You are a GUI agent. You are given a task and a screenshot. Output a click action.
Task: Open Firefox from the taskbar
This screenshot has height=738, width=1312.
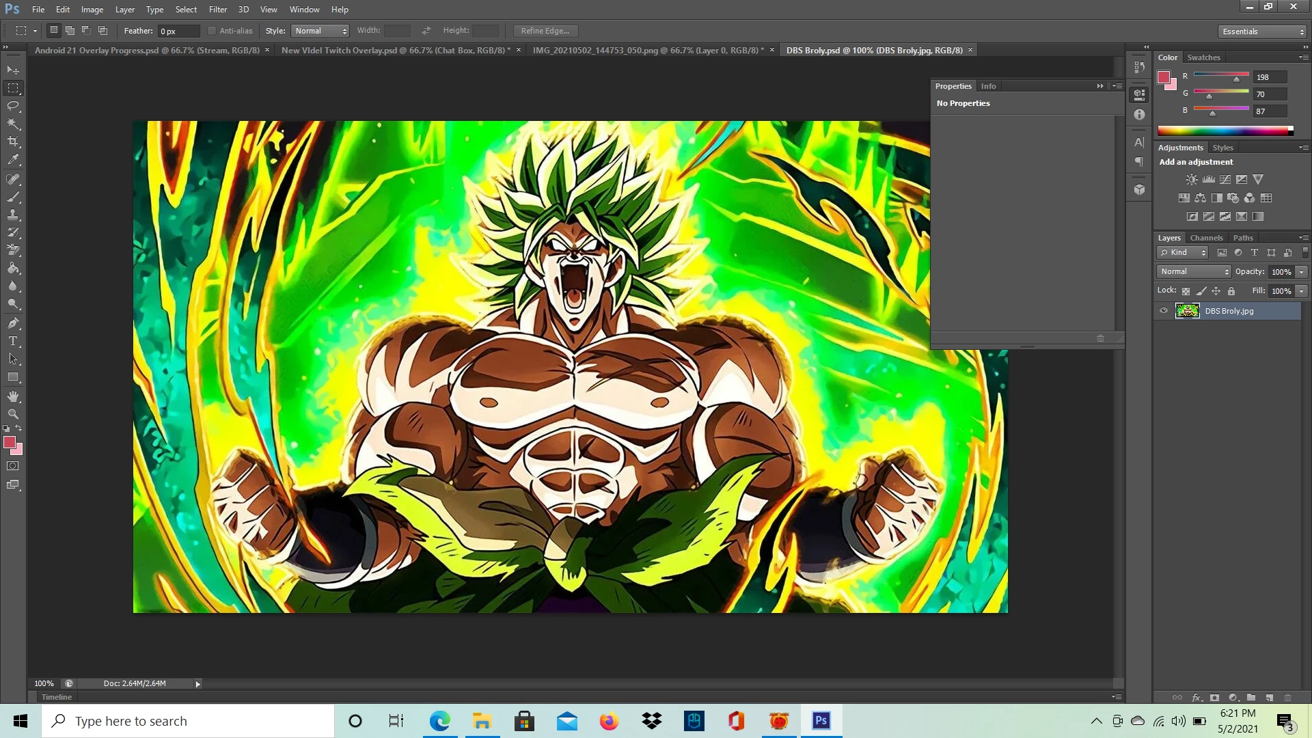(609, 721)
